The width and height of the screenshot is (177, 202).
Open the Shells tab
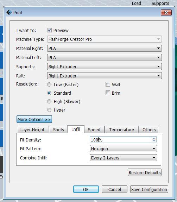click(58, 130)
